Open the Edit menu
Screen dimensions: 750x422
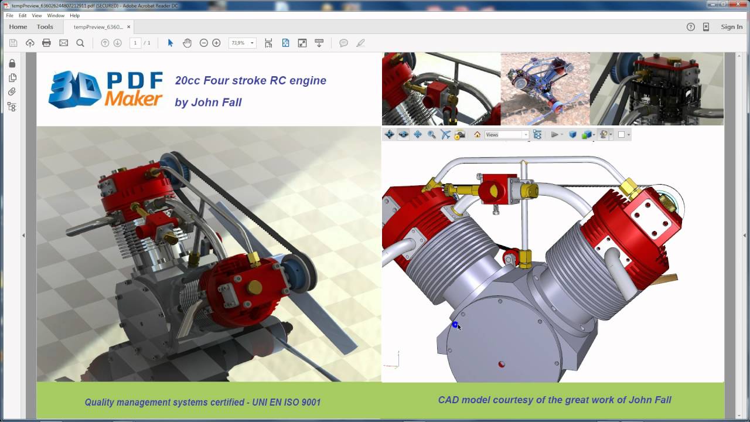pyautogui.click(x=22, y=15)
